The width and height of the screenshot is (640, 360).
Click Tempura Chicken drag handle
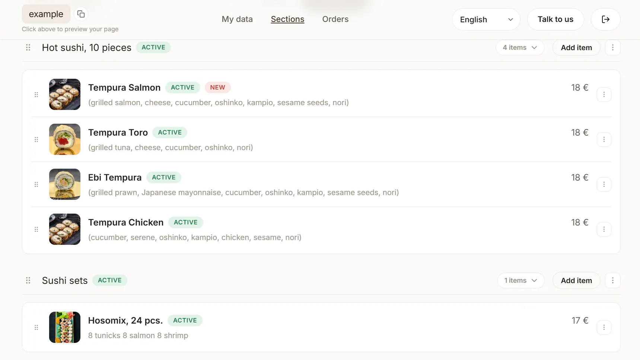(x=36, y=230)
